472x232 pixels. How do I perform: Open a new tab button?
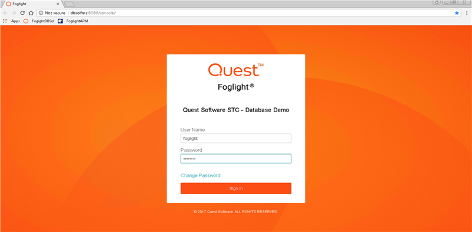[69, 4]
